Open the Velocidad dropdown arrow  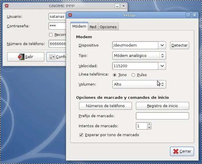tap(162, 66)
